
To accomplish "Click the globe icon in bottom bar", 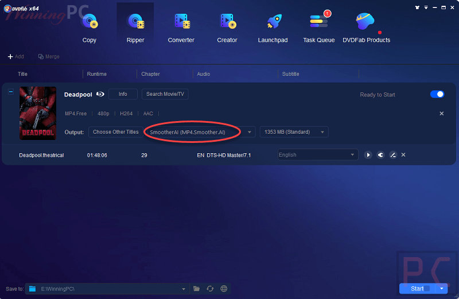I will click(224, 289).
